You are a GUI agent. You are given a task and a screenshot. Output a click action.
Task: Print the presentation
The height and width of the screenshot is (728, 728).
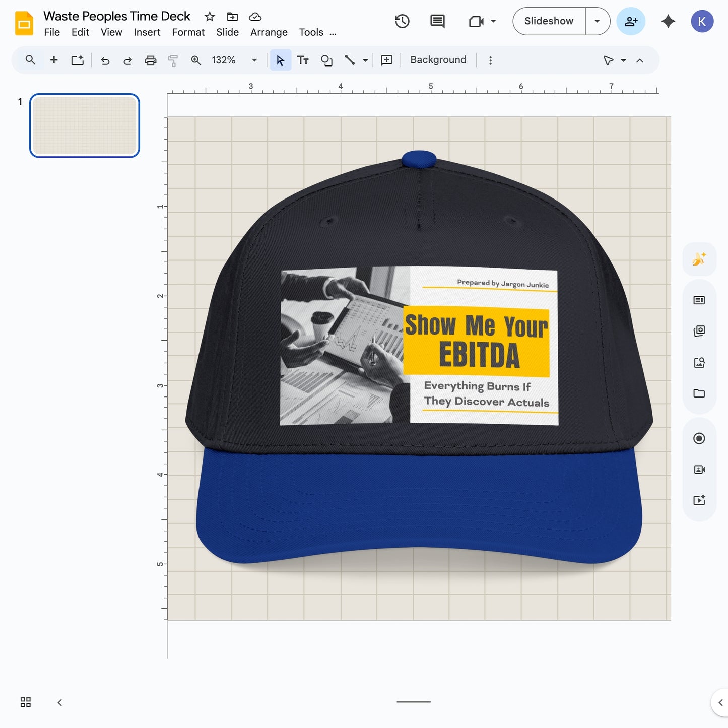click(x=150, y=60)
